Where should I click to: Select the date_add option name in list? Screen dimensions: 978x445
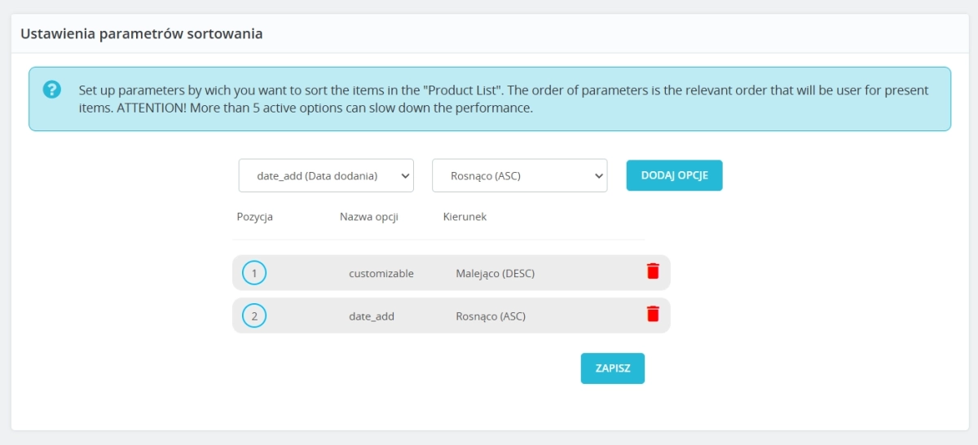tap(372, 316)
